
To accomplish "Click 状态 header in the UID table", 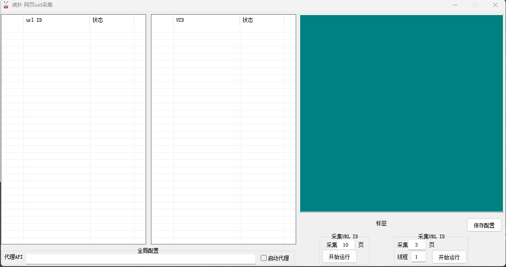I will [x=262, y=20].
